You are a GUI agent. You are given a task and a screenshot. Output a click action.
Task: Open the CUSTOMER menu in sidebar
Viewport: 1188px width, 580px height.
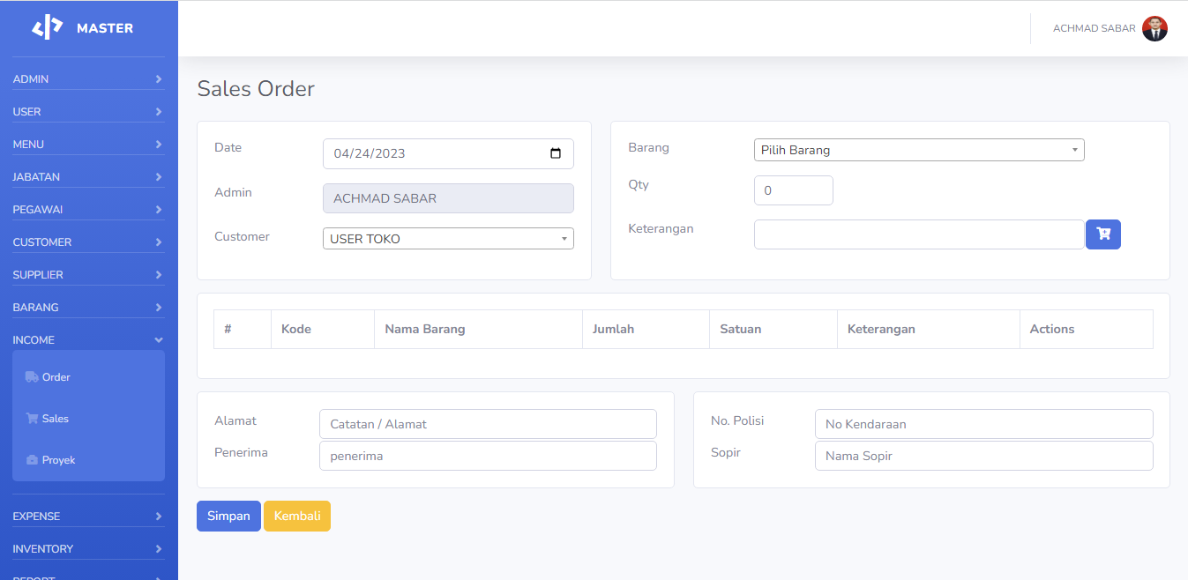pyautogui.click(x=88, y=242)
